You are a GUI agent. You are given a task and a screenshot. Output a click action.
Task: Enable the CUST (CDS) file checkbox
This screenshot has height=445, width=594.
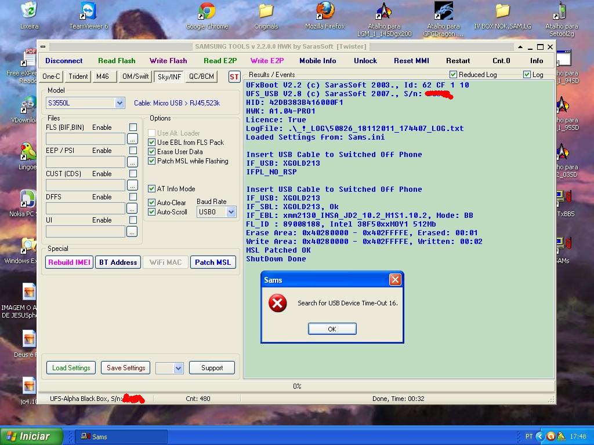[133, 174]
